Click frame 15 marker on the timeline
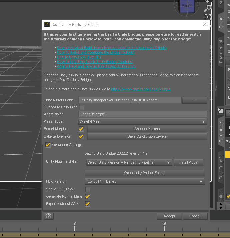 click(x=164, y=227)
